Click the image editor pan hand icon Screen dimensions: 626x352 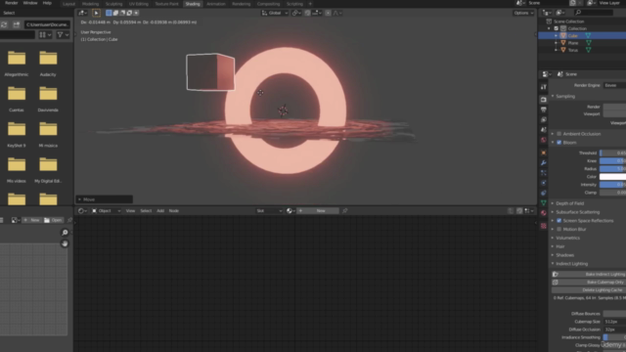65,243
